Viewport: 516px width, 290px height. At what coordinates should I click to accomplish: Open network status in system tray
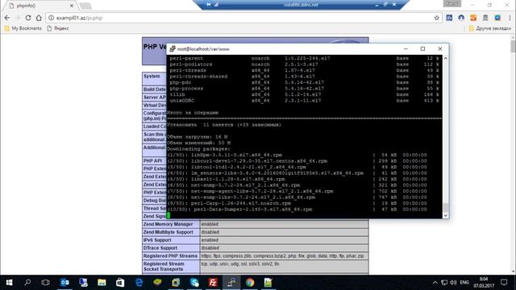pos(444,282)
